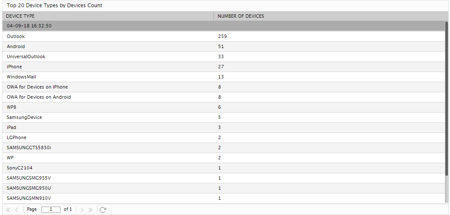
Task: Click previous page arrow icon
Action: [16, 210]
